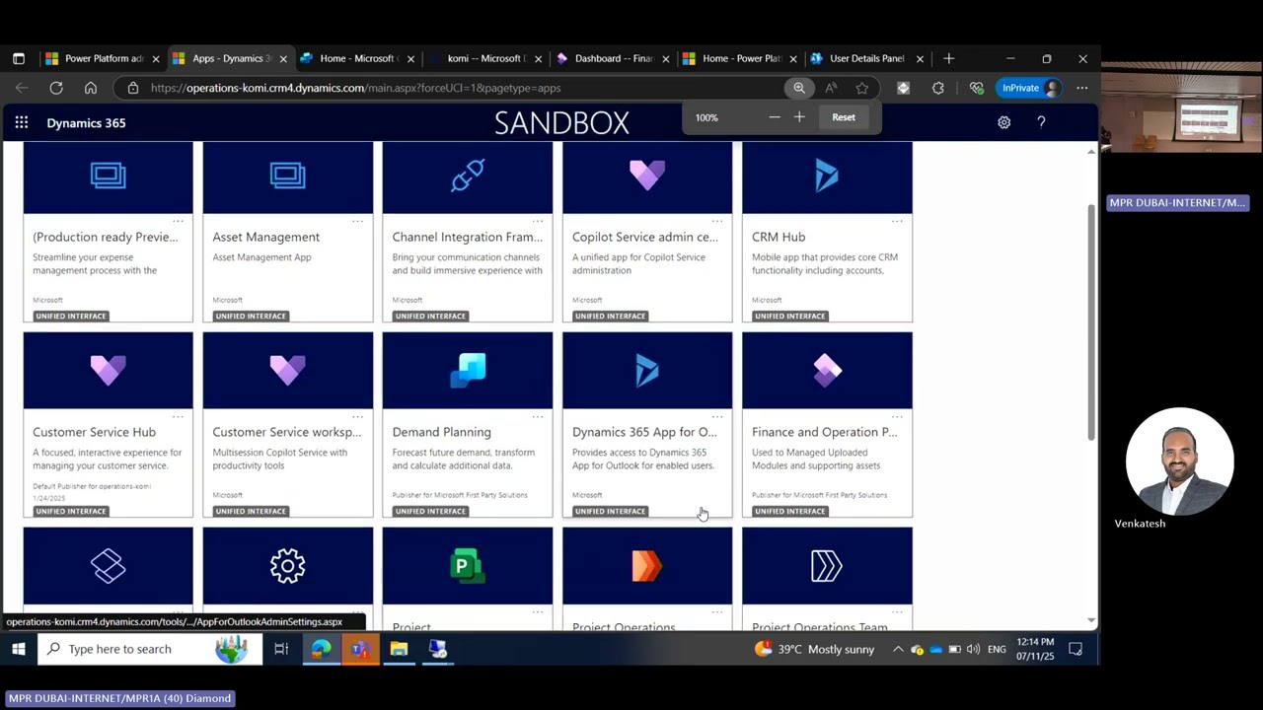Image resolution: width=1263 pixels, height=710 pixels.
Task: Open more options for Finance and Operations tile
Action: [897, 416]
